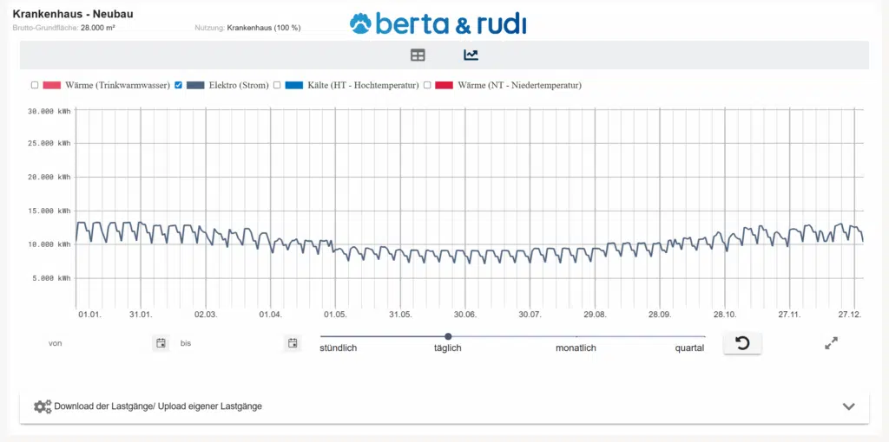Switch to the table view icon
The width and height of the screenshot is (889, 442).
(418, 55)
